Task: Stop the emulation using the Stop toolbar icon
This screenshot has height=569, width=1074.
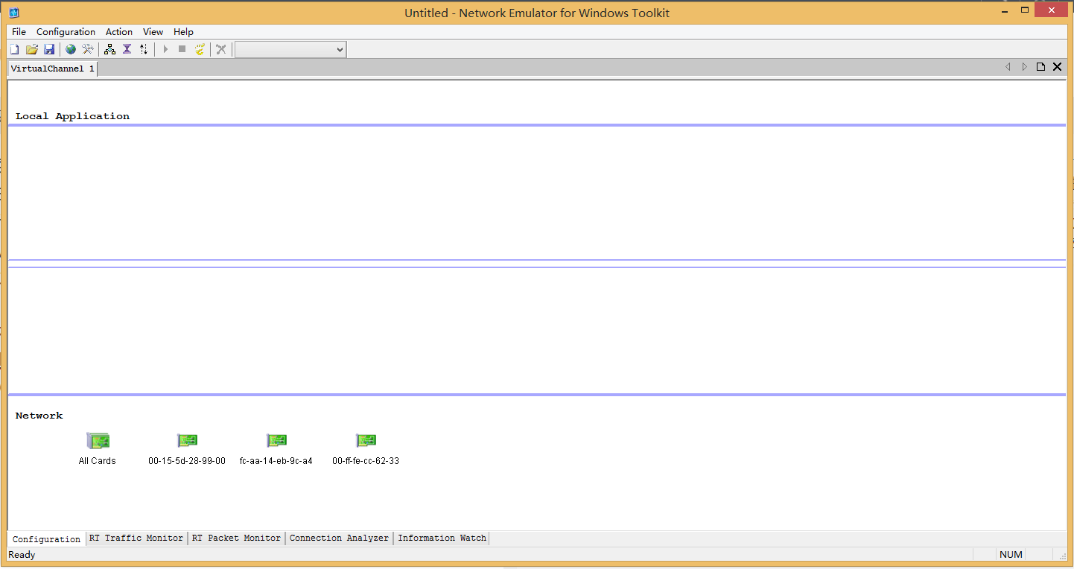Action: [182, 48]
